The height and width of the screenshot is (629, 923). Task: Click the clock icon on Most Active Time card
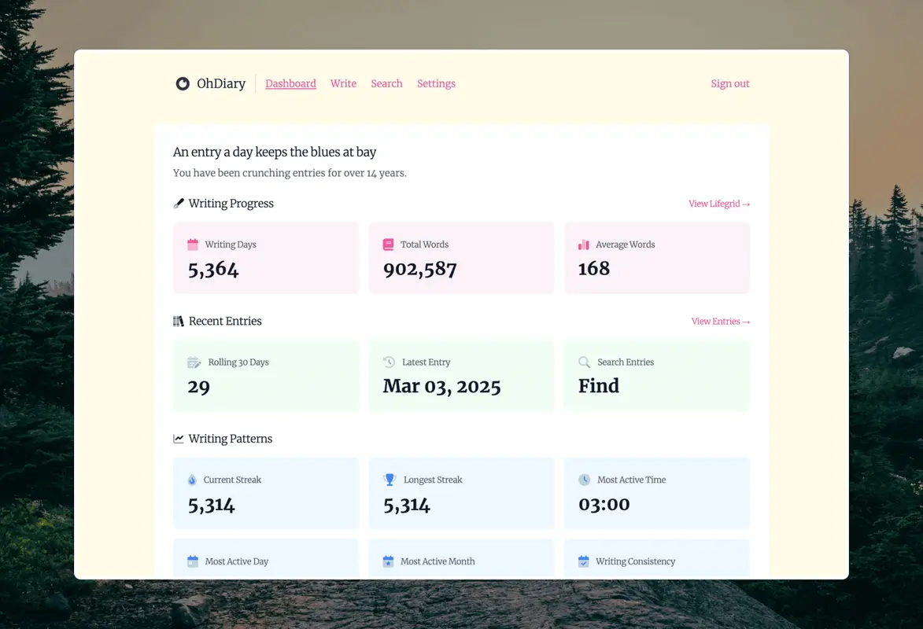[584, 480]
